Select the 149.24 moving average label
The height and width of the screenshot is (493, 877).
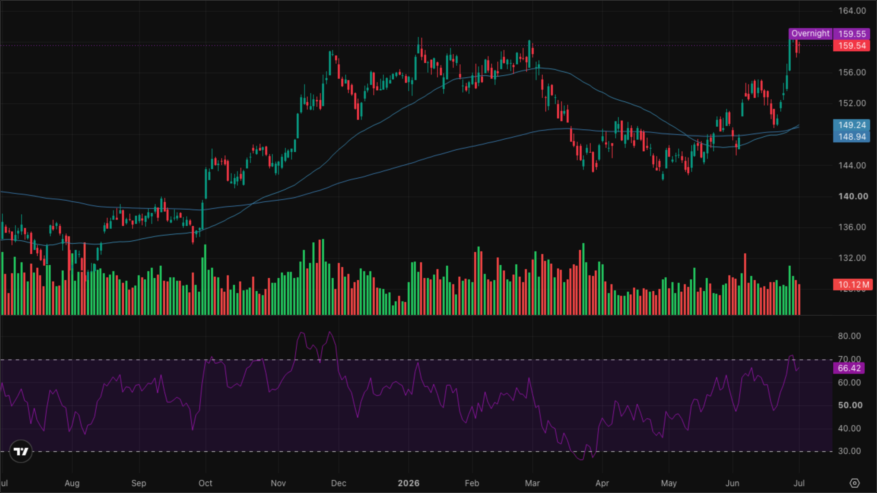point(852,125)
